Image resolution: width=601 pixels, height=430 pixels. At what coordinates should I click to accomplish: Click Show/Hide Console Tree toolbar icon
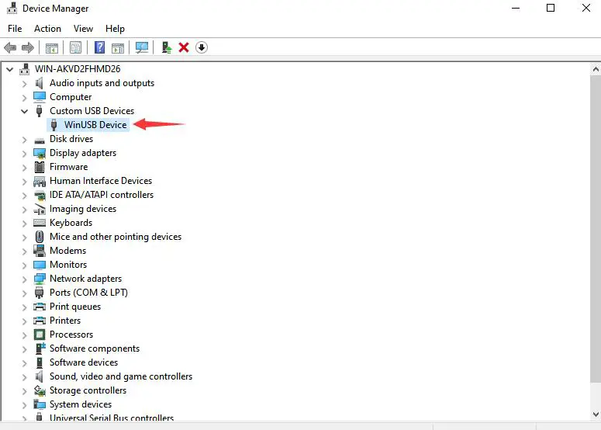tap(52, 48)
